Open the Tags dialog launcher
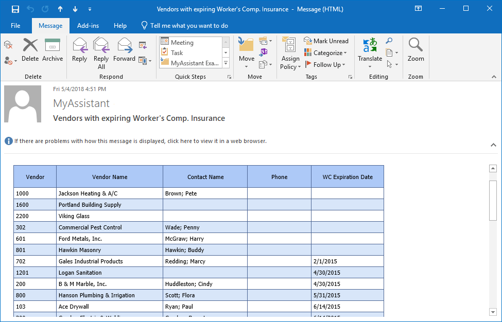The width and height of the screenshot is (502, 322). point(350,77)
